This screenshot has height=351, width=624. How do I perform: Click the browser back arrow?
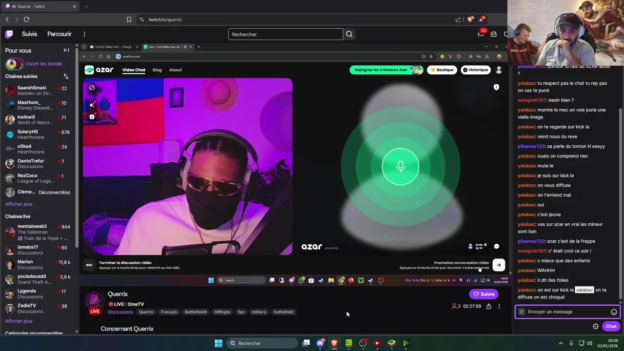7,19
